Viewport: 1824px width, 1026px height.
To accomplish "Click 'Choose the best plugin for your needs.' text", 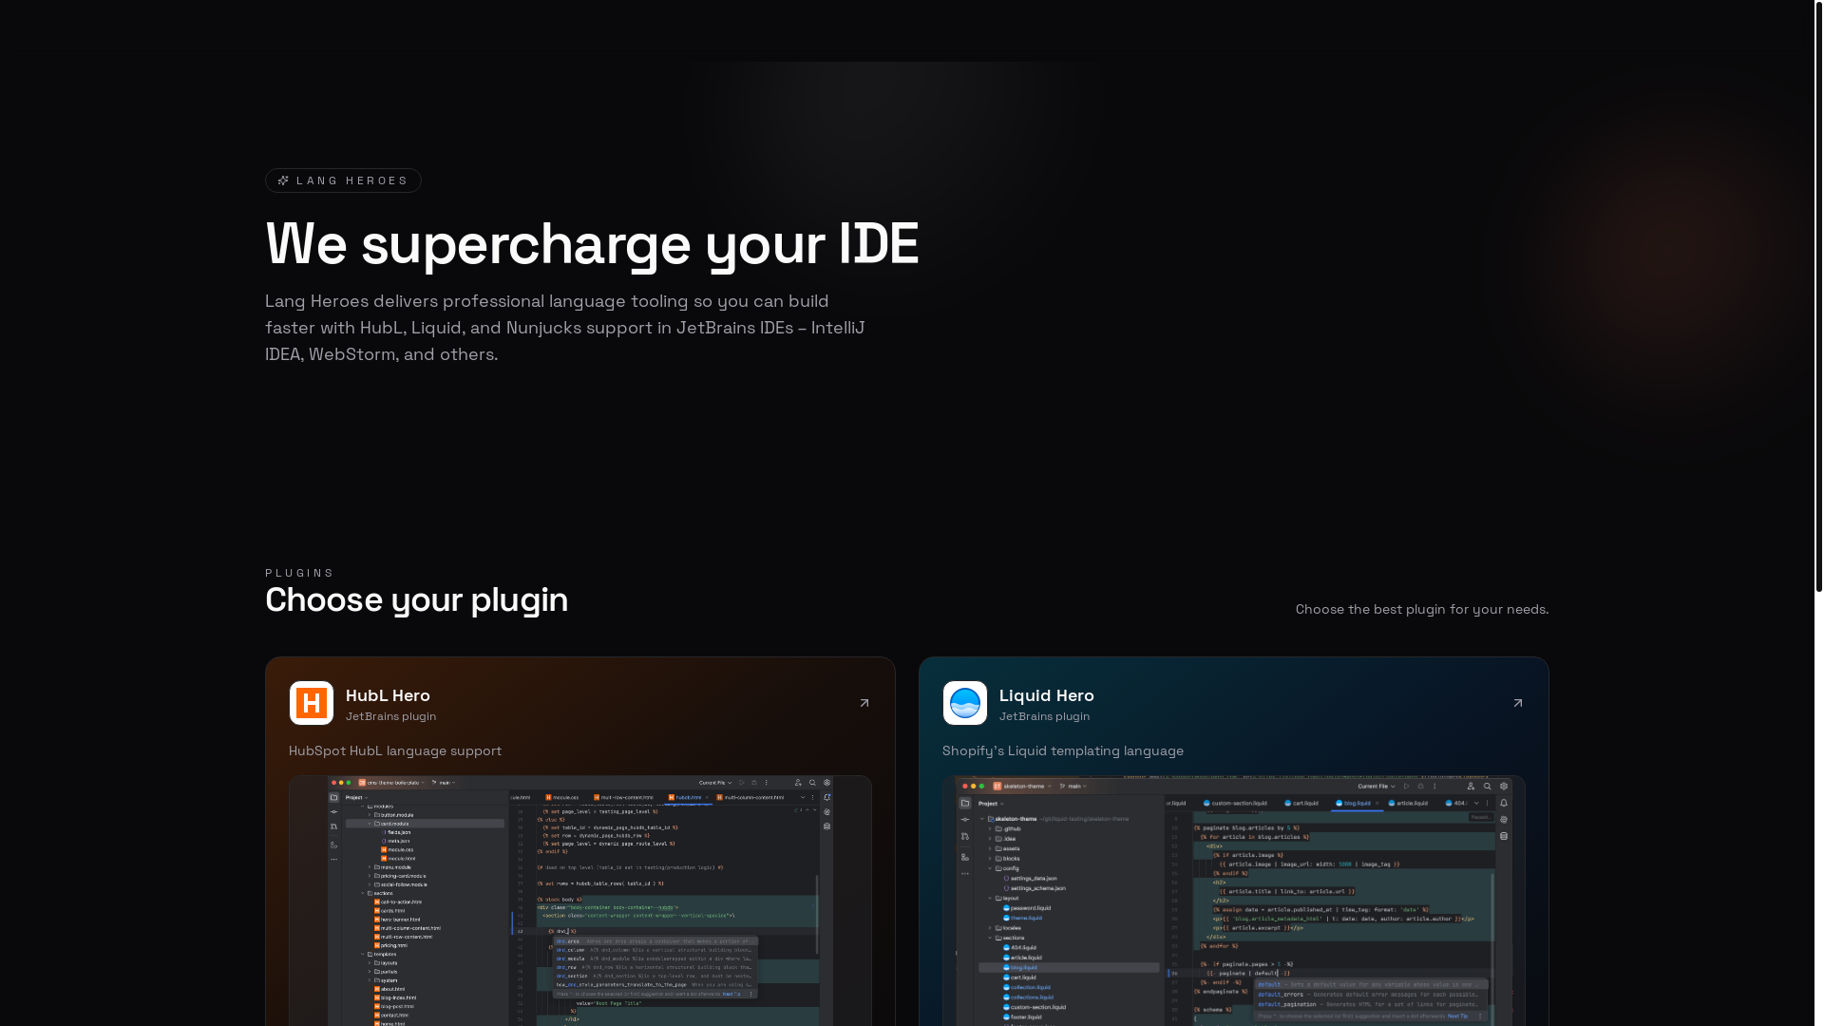I will pyautogui.click(x=1422, y=609).
